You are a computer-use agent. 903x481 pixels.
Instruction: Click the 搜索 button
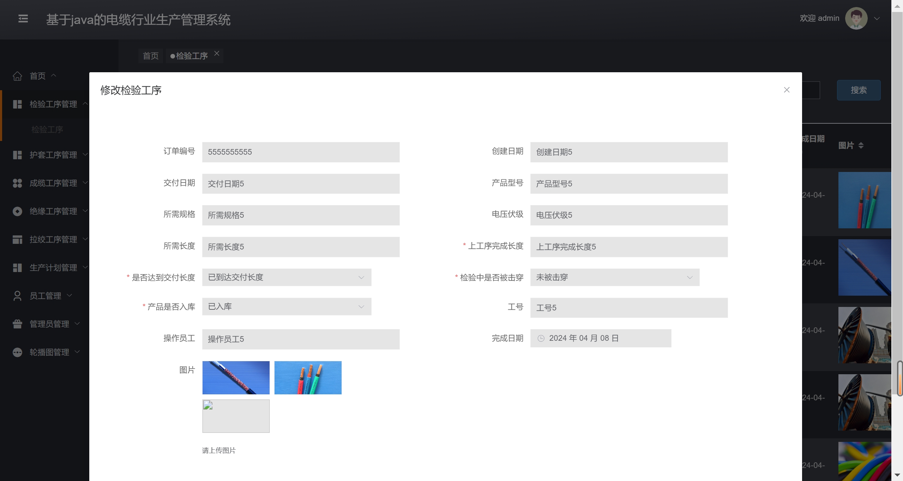tap(859, 90)
